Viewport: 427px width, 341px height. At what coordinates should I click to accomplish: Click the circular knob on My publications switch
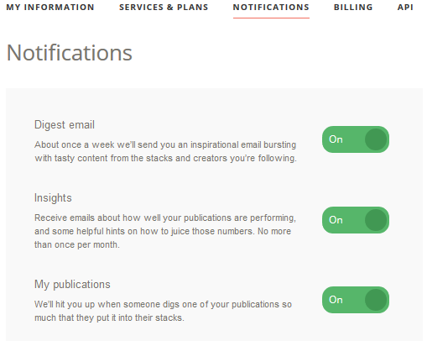(x=376, y=300)
